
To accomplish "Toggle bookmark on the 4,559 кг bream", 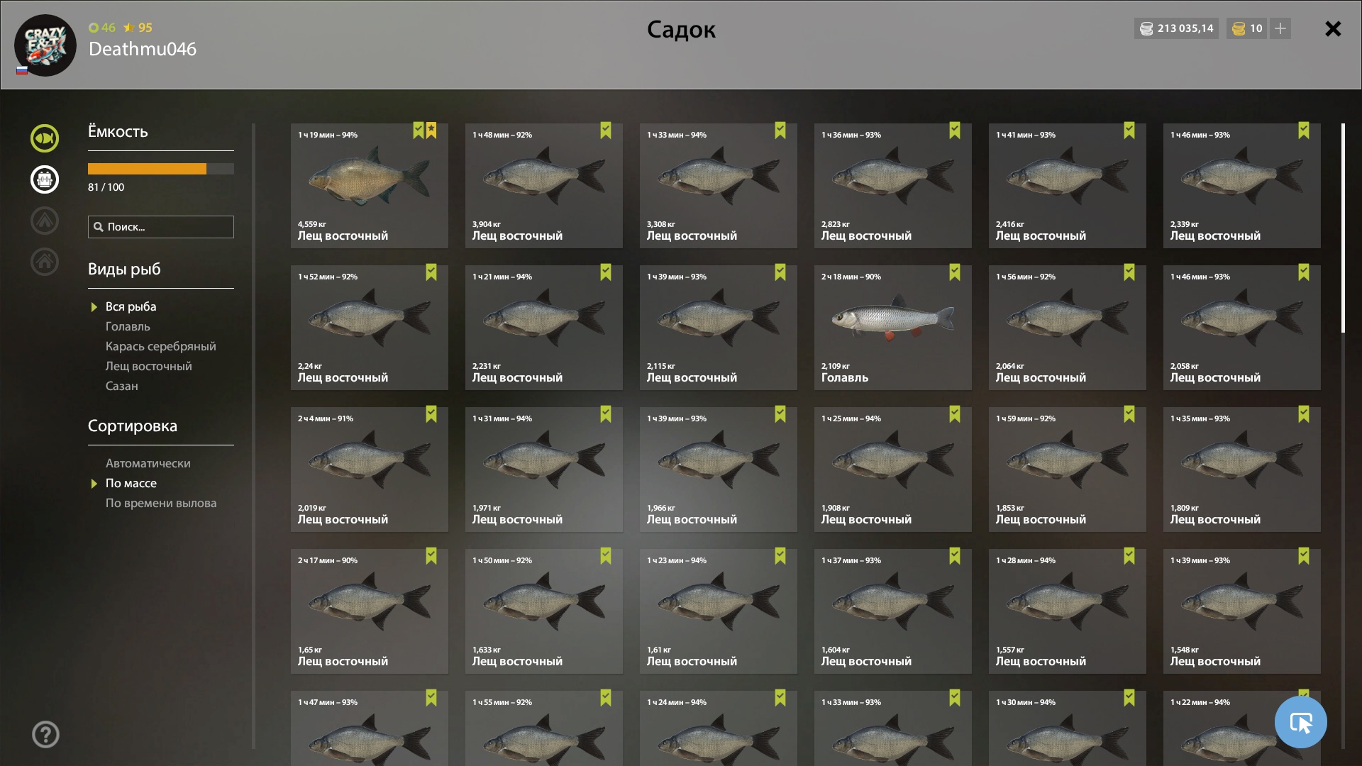I will coord(419,131).
